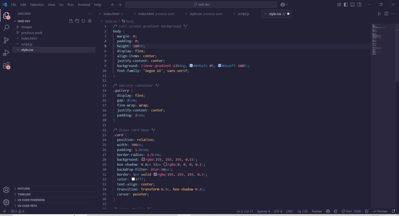
Task: Select the Source Control icon
Action: point(7,40)
